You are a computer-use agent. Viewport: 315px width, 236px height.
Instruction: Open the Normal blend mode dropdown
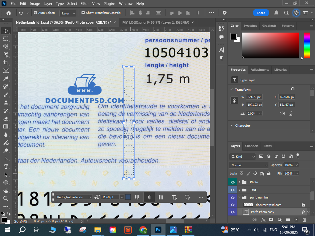coord(249,165)
